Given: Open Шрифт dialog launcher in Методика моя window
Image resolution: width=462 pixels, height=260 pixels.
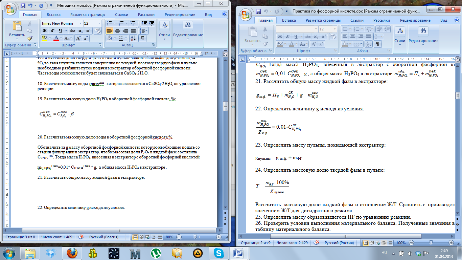Looking at the screenshot, I should 100,45.
